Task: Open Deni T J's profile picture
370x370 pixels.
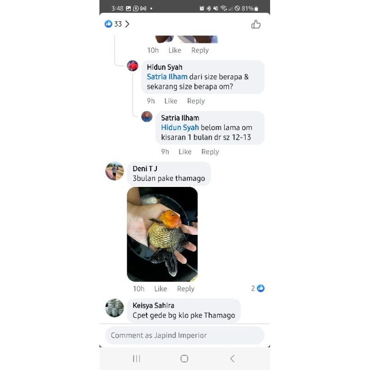Action: [x=114, y=171]
